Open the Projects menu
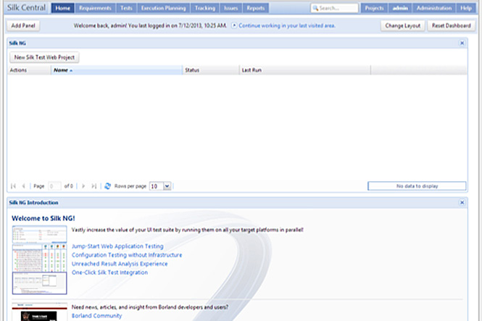 pos(375,8)
